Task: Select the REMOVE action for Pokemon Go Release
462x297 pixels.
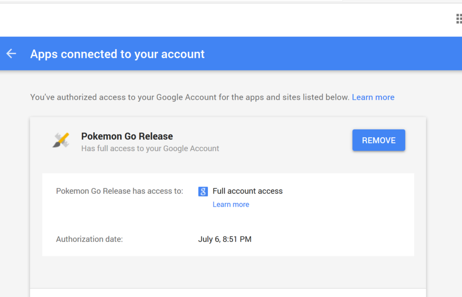Action: pos(379,140)
